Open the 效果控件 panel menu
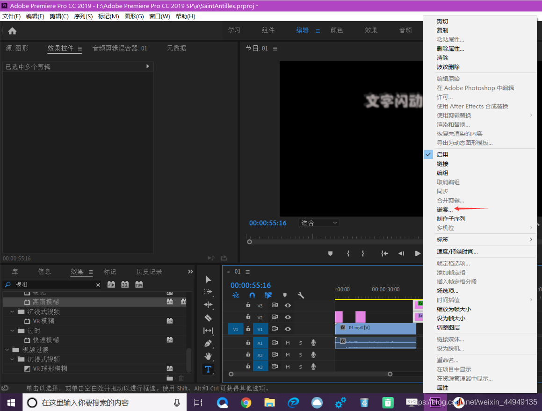The width and height of the screenshot is (542, 411). (x=80, y=49)
